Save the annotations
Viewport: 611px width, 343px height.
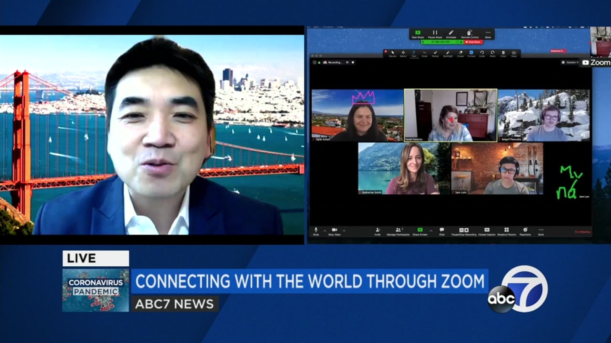(514, 54)
